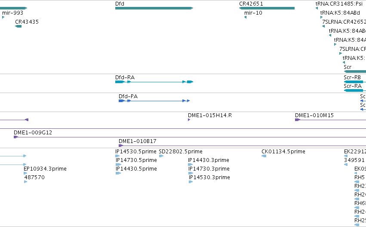Click the 487570 EST feature
Screen dimensions: 366x227
point(26,182)
